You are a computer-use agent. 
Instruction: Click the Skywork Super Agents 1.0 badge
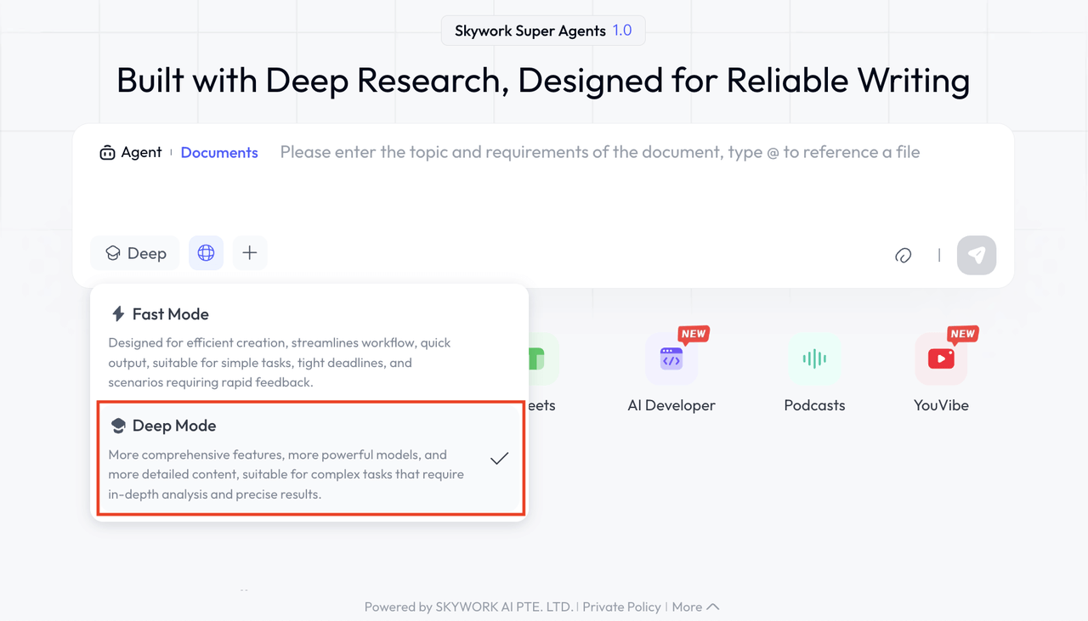[x=542, y=31]
